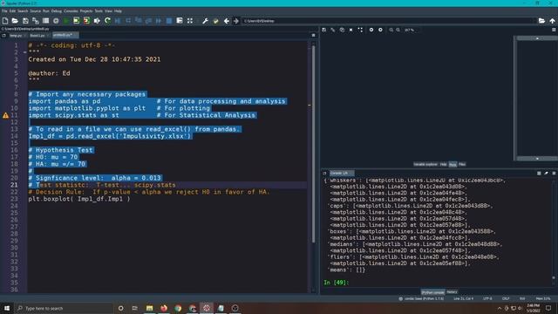Click the Forward arrow in toolbar
The image size is (558, 314).
tap(236, 21)
